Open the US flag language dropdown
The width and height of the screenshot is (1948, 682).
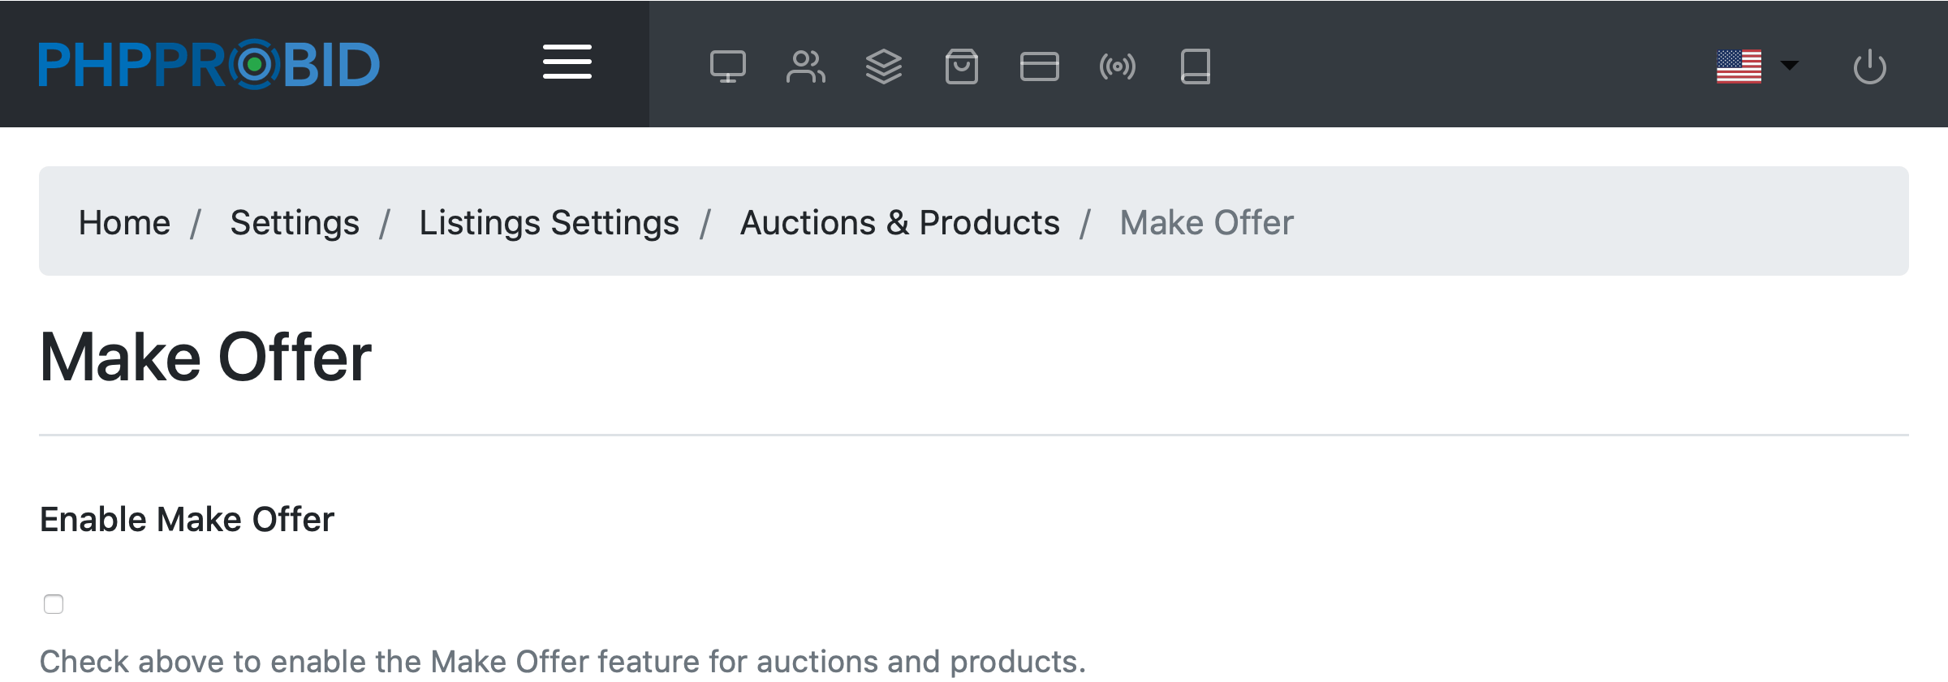pos(1739,66)
